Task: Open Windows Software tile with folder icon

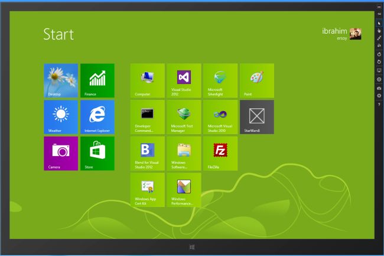Action: click(184, 153)
